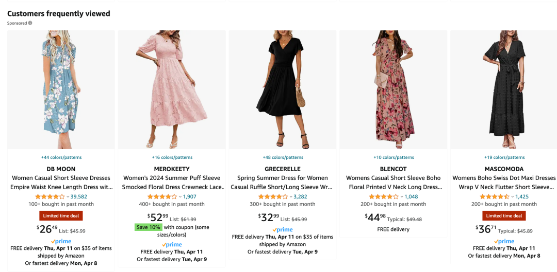Click the Prime logo under MASCOMODA price
Viewport: 557px width, 272px height.
[504, 241]
